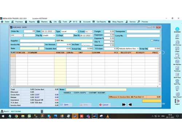The image size is (182, 136).
Task: Click the Scrap Qty input field
Action: [154, 49]
